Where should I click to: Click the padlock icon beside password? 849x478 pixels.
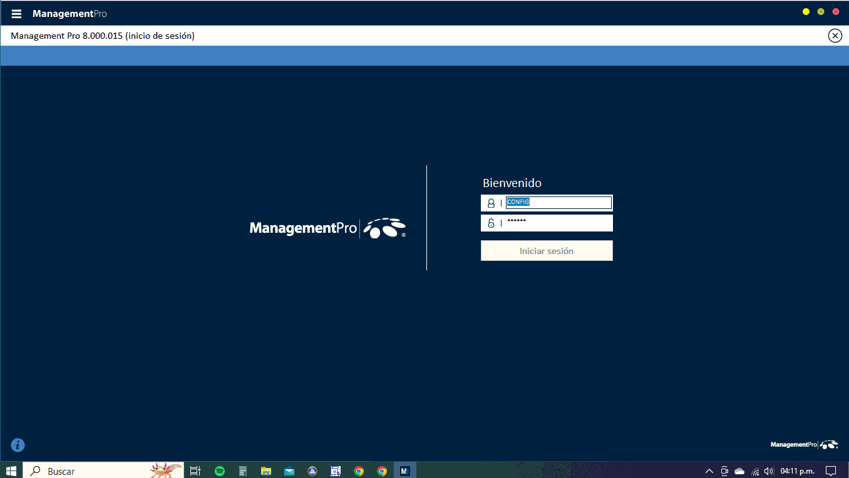coord(491,223)
